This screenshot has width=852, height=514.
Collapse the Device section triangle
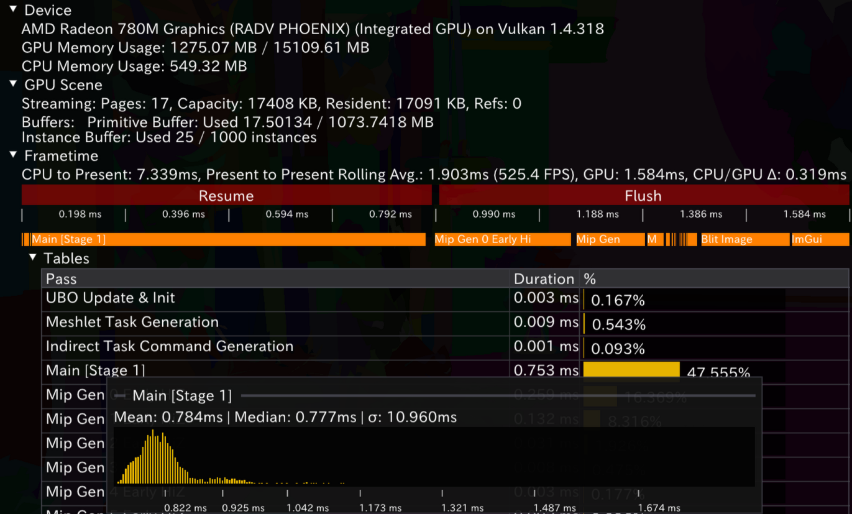point(13,10)
